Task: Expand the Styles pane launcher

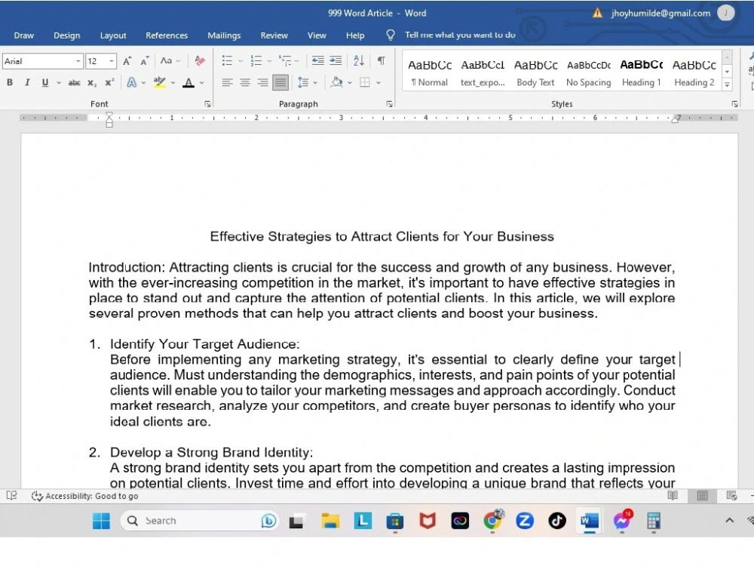Action: pyautogui.click(x=734, y=104)
